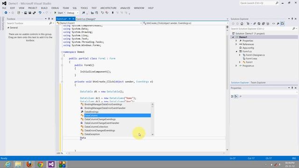The width and height of the screenshot is (299, 168).
Task: Click the Save All toolbar icon
Action: (x=34, y=13)
